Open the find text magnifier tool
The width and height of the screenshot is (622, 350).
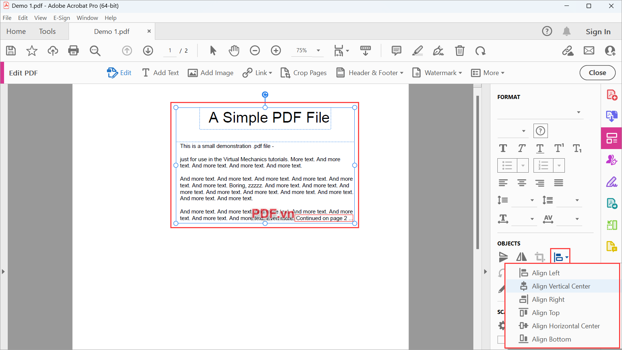pos(95,50)
